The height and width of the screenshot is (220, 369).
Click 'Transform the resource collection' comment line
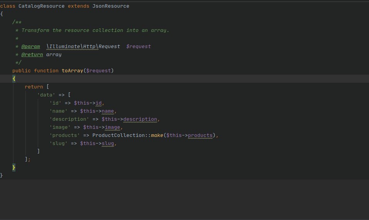95,30
